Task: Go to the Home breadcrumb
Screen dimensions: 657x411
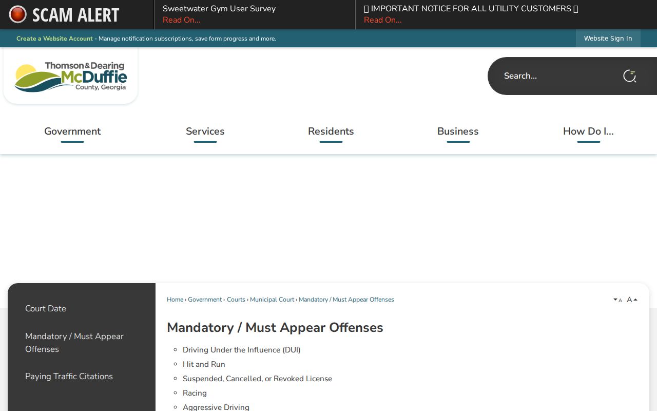Action: pyautogui.click(x=175, y=300)
